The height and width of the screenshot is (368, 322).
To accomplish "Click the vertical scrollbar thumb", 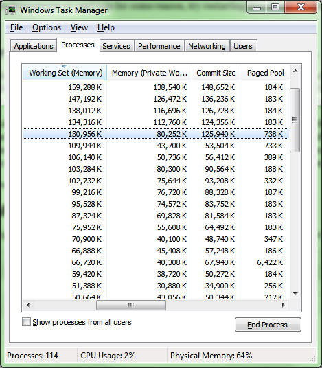I will [295, 120].
